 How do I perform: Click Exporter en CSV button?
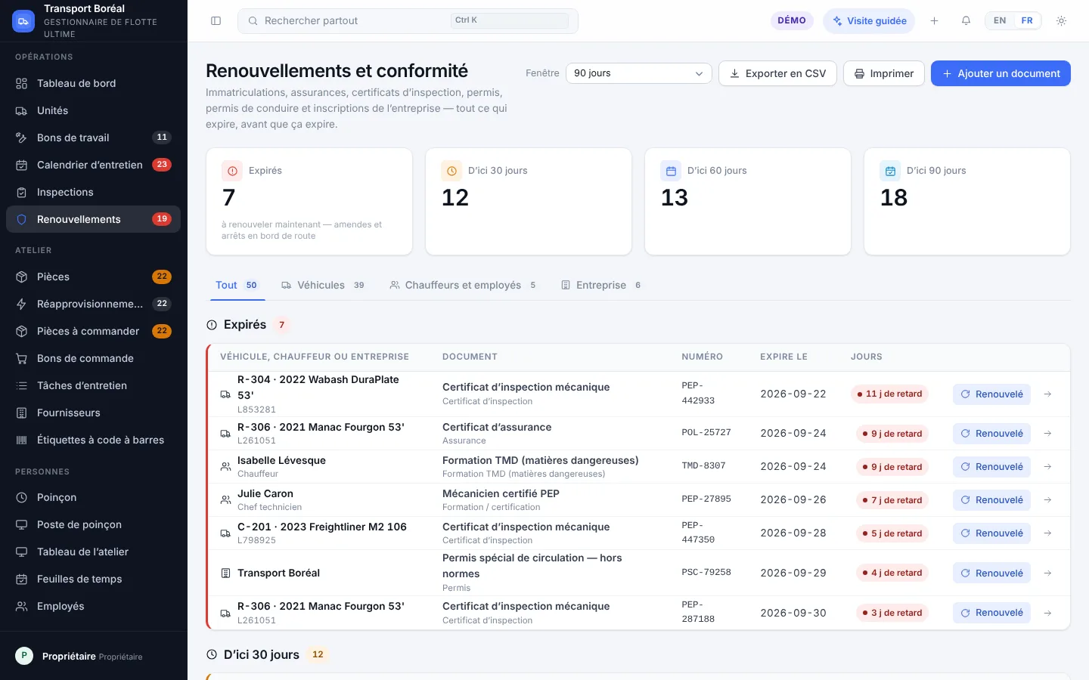[777, 73]
